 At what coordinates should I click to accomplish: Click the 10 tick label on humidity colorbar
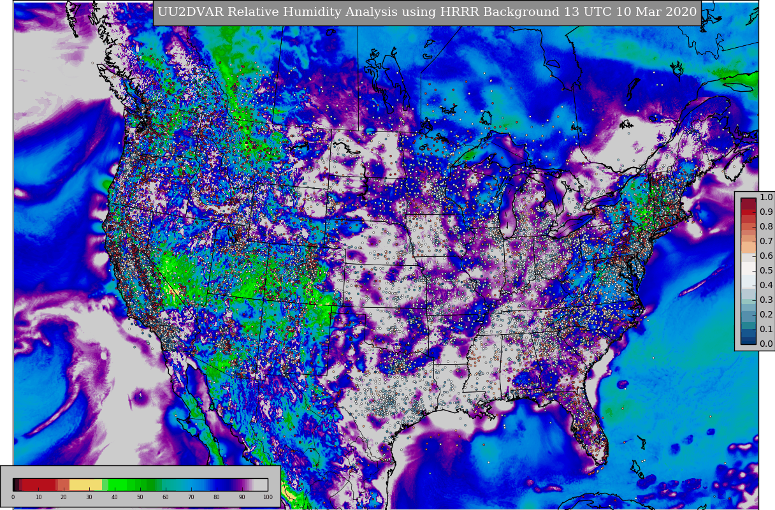pyautogui.click(x=38, y=497)
